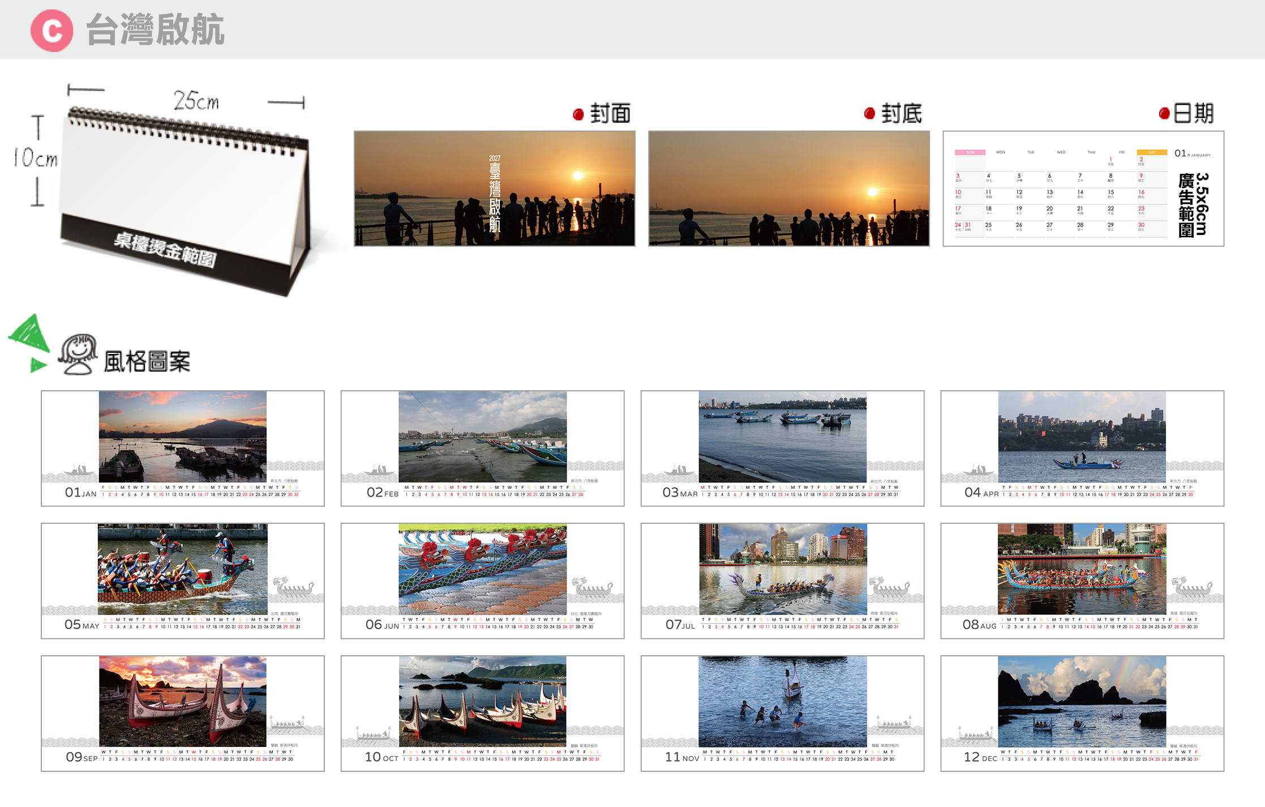Open the 12 DEC rocky coast rainbow page
1265x807 pixels.
[1082, 714]
